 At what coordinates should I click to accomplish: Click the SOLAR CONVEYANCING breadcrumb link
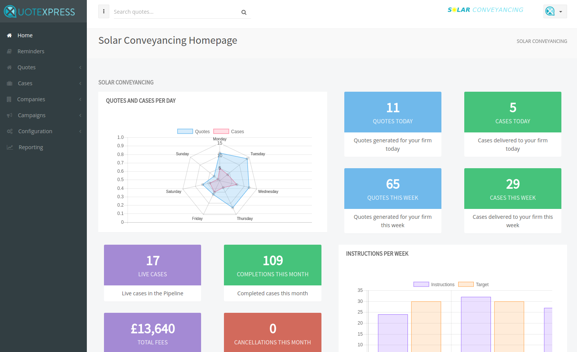click(542, 41)
